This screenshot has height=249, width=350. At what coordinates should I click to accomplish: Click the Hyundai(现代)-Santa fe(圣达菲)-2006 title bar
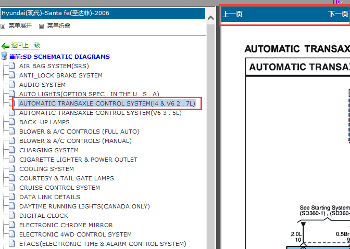(103, 14)
